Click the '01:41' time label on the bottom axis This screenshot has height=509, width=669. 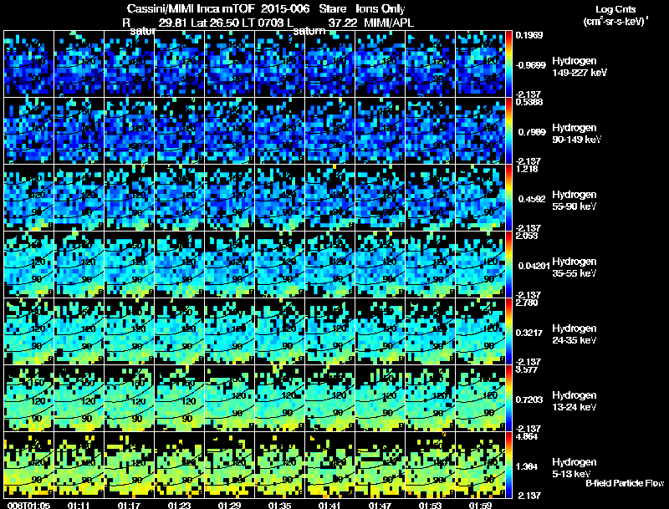(329, 506)
